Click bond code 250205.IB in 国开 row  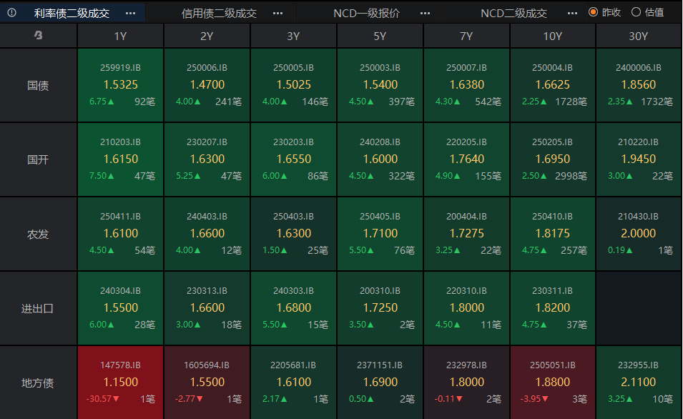pos(552,142)
